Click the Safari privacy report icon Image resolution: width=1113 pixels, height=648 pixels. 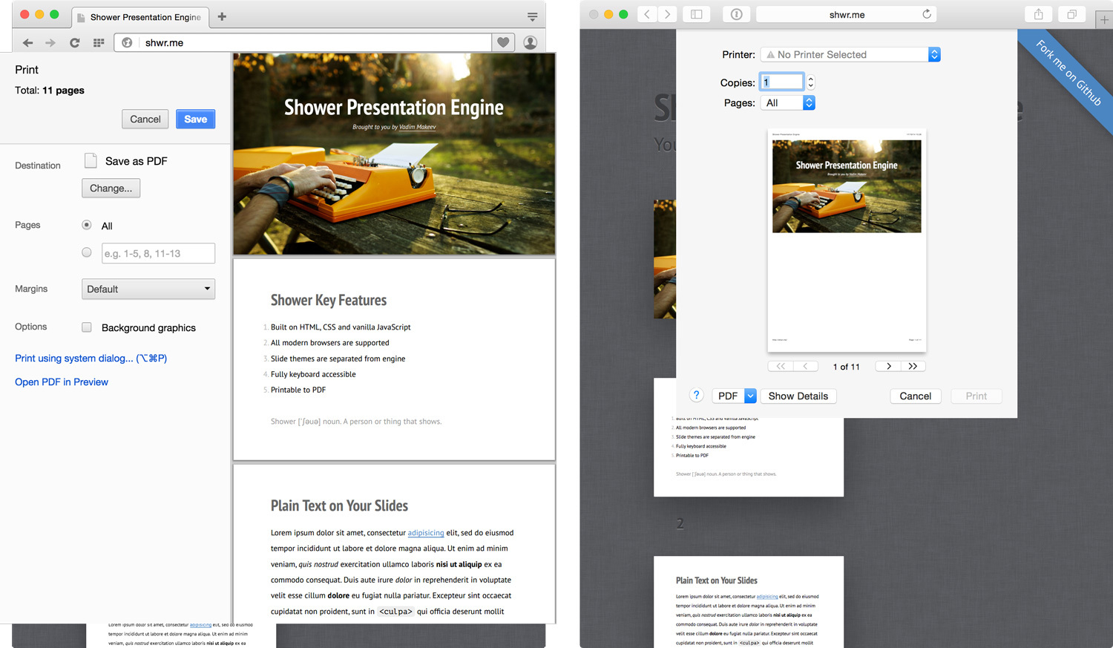click(736, 14)
